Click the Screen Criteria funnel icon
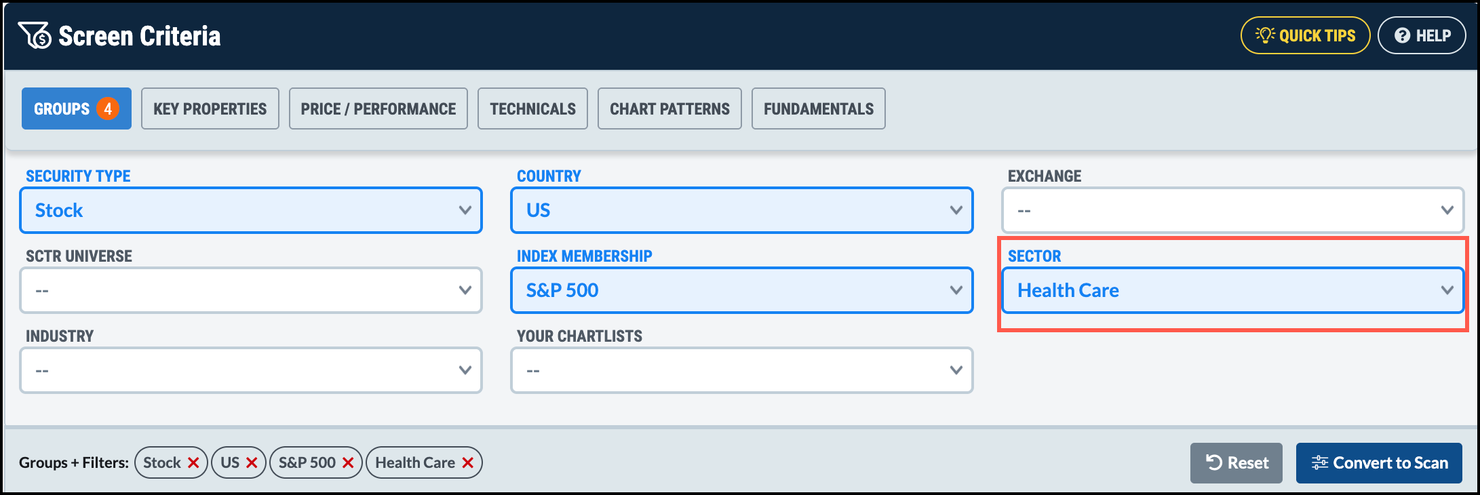 [35, 35]
